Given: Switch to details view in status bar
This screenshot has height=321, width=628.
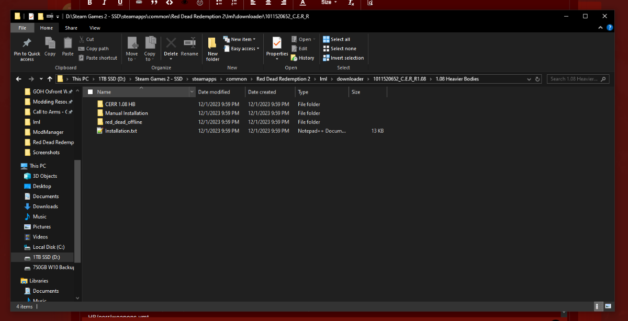Looking at the screenshot, I should click(x=597, y=306).
